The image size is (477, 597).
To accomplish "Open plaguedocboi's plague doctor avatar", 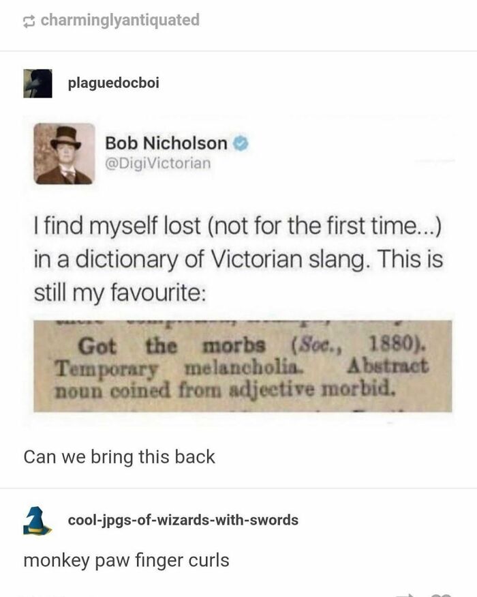I will 37,83.
